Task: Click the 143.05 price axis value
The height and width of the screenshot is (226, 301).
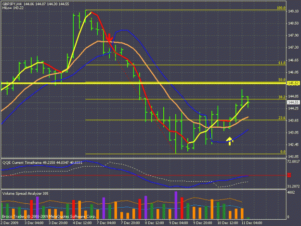Action: coord(293,133)
